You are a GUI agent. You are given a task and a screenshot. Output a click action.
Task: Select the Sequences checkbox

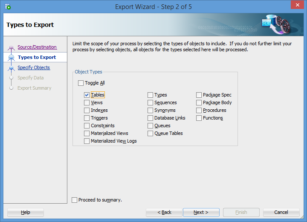tap(151, 103)
